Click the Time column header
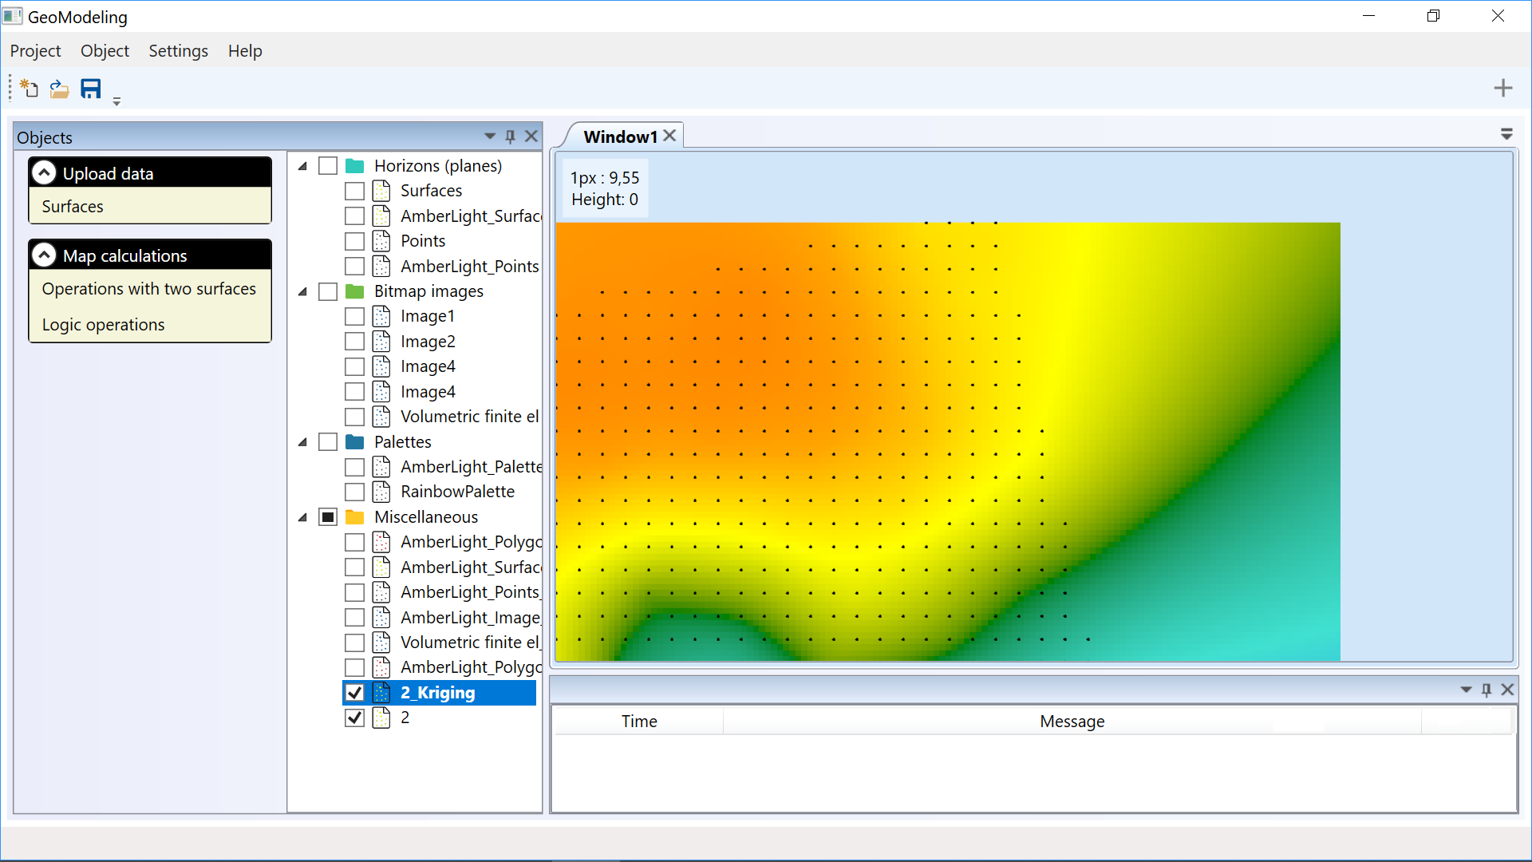 click(639, 722)
